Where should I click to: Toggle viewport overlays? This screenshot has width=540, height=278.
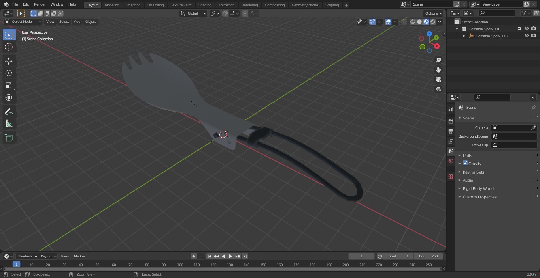point(388,22)
